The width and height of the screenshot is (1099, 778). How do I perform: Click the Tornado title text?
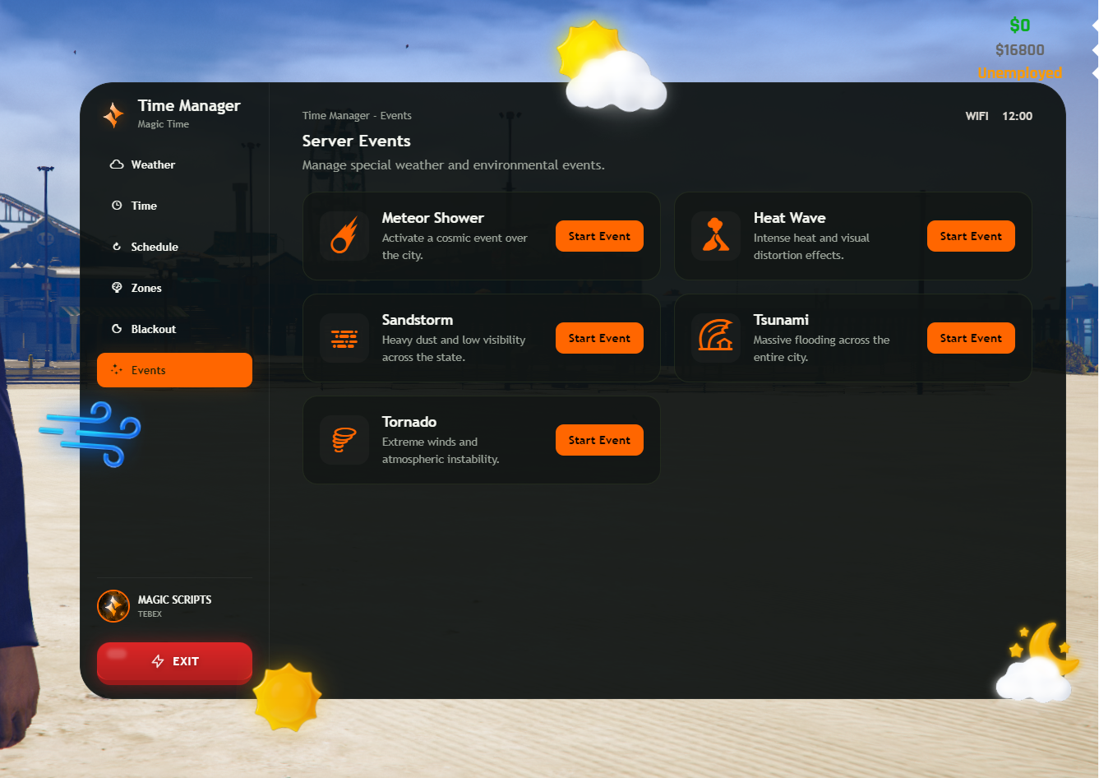[409, 422]
